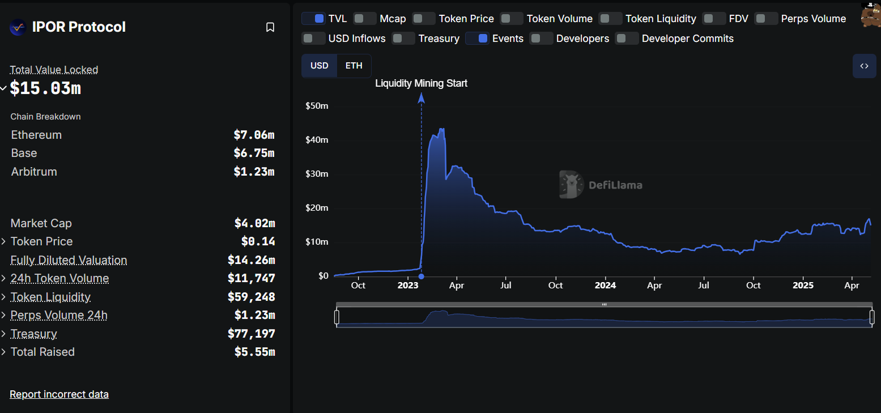The image size is (881, 413).
Task: Click the Liquidity Mining Start event label
Action: click(x=421, y=83)
